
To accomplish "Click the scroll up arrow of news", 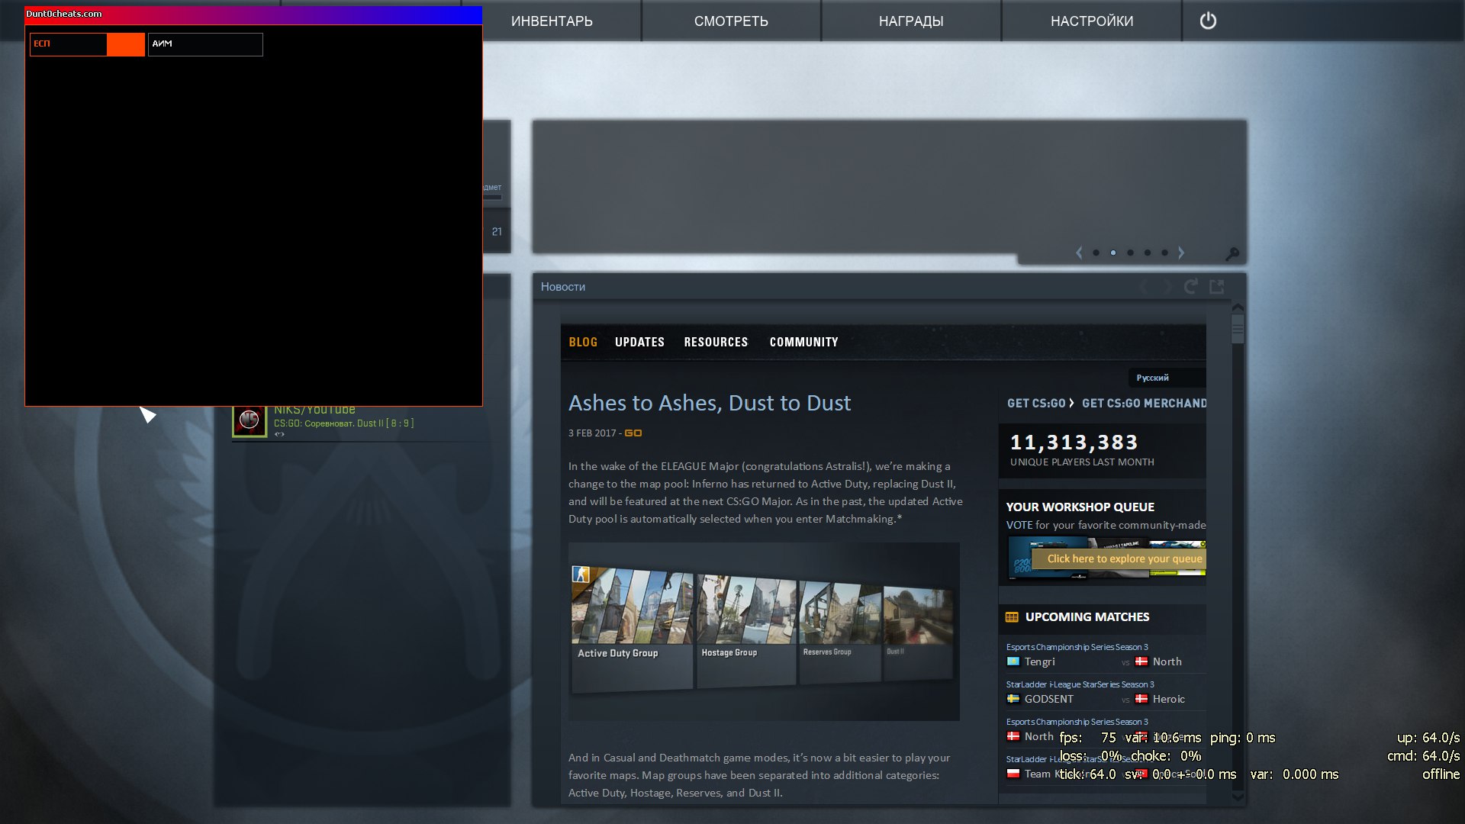I will tap(1238, 307).
